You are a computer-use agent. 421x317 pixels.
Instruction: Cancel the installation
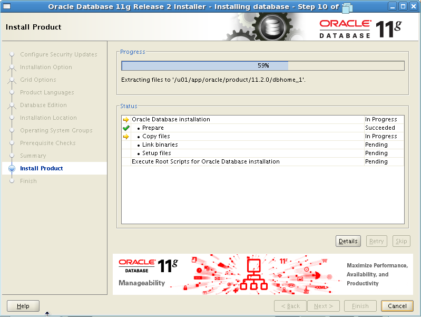397,306
